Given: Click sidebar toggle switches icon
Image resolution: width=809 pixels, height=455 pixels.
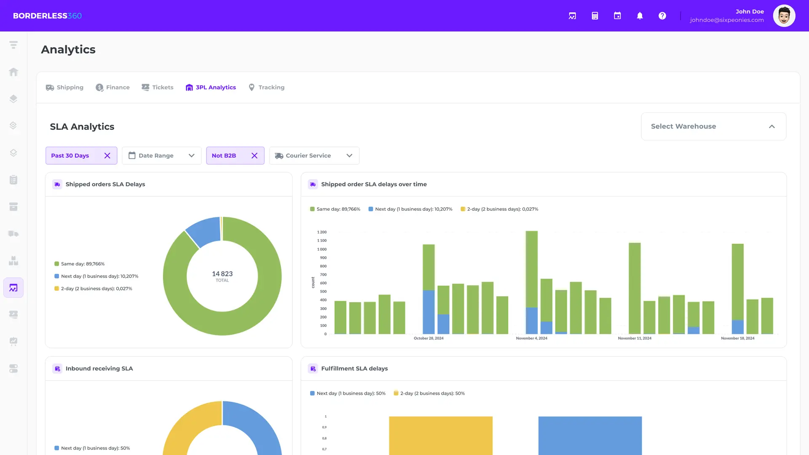Looking at the screenshot, I should click(13, 369).
